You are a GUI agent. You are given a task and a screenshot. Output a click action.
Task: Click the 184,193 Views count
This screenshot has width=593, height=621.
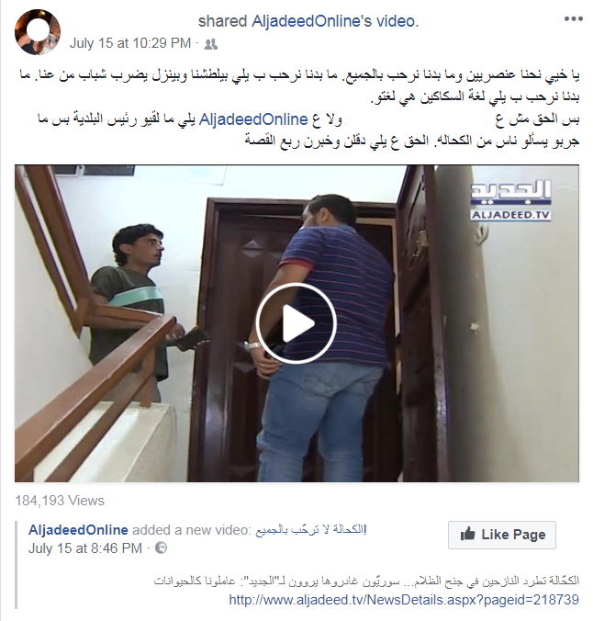tap(60, 501)
